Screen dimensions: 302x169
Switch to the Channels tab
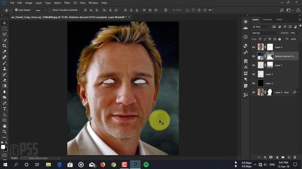tap(267, 20)
